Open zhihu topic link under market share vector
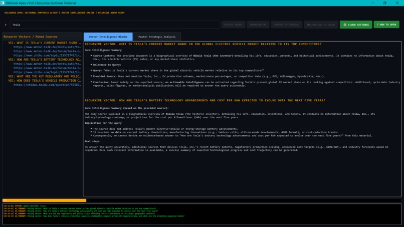Viewport: 404px width, 227px height. click(47, 55)
